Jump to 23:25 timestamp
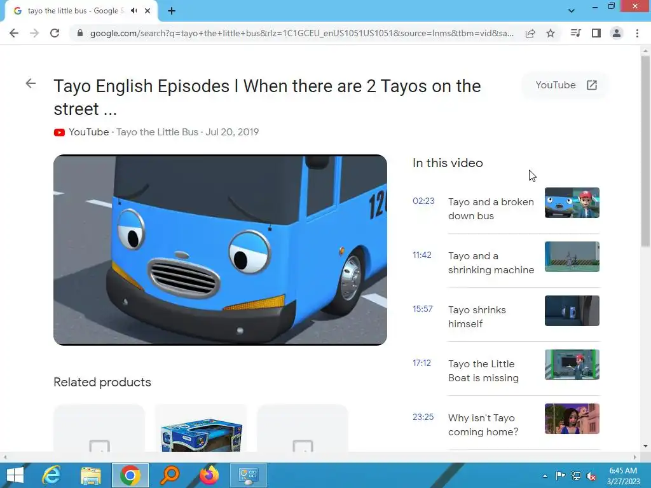The height and width of the screenshot is (488, 651). click(x=423, y=417)
